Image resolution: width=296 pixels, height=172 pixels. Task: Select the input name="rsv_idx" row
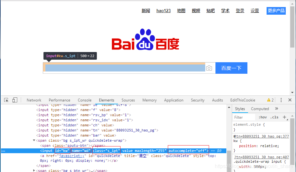tap(85, 120)
